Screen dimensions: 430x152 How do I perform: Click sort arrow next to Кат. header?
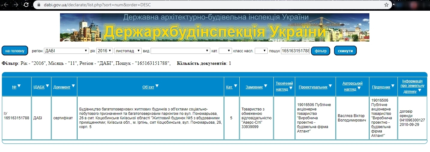click(236, 86)
